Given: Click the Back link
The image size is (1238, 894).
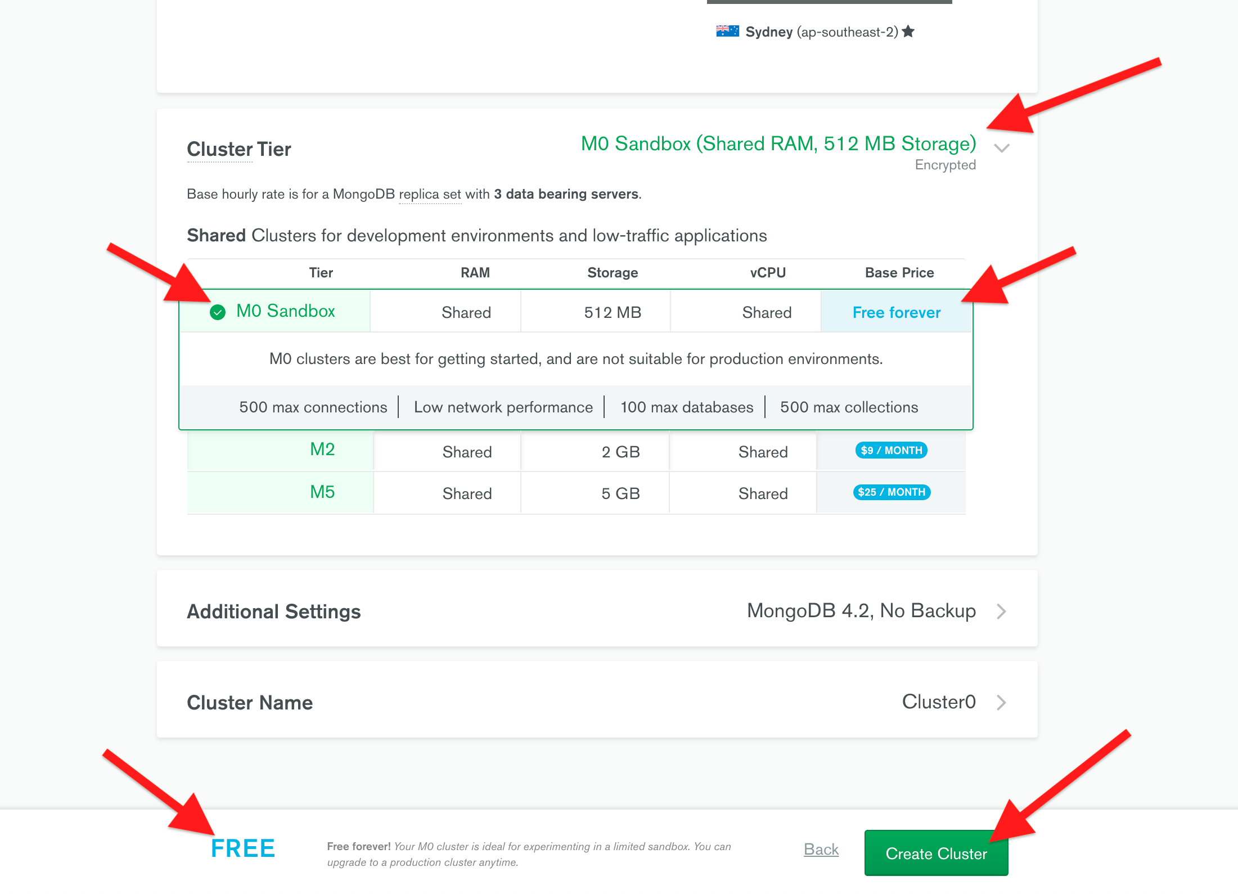Looking at the screenshot, I should click(821, 849).
